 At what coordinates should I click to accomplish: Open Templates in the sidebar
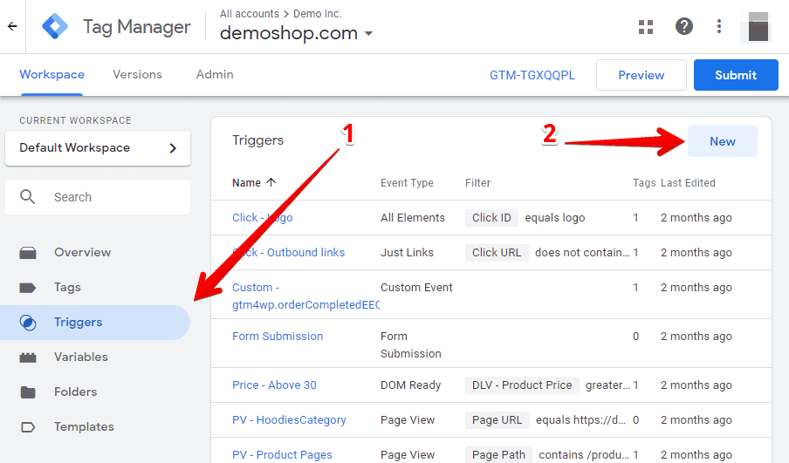click(84, 426)
